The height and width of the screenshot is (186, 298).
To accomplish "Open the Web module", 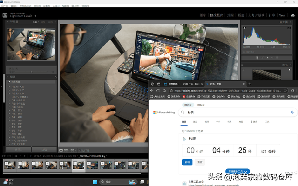I will (x=282, y=15).
